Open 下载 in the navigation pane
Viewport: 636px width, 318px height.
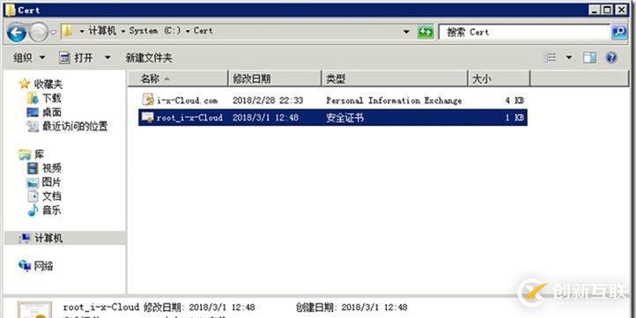51,98
